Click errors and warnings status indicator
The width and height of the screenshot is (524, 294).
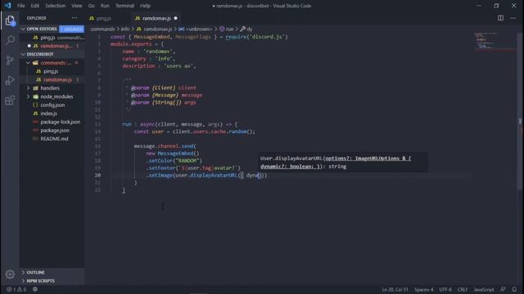(16, 289)
